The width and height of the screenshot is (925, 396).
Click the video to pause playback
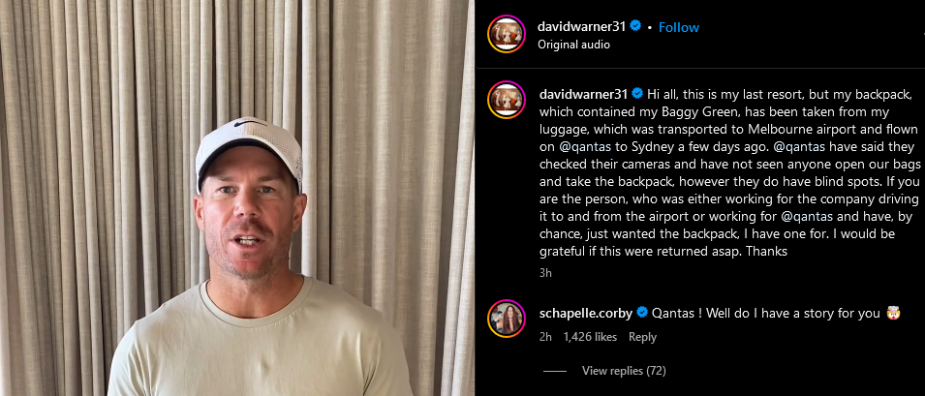237,198
